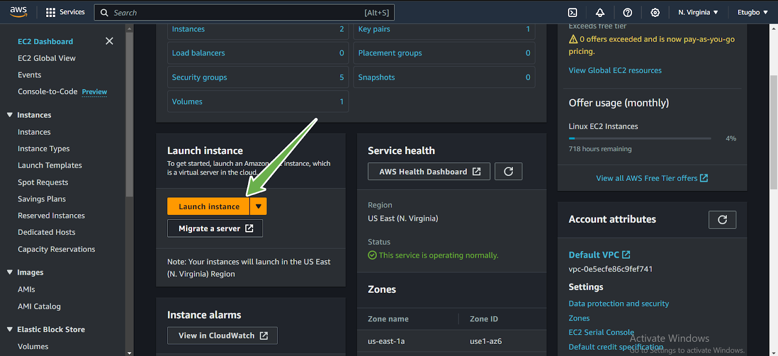Image resolution: width=778 pixels, height=356 pixels.
Task: Click View Global EC2 resources
Action: 615,70
